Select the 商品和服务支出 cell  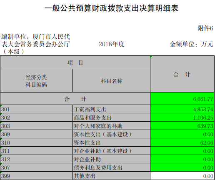pyautogui.click(x=111, y=117)
